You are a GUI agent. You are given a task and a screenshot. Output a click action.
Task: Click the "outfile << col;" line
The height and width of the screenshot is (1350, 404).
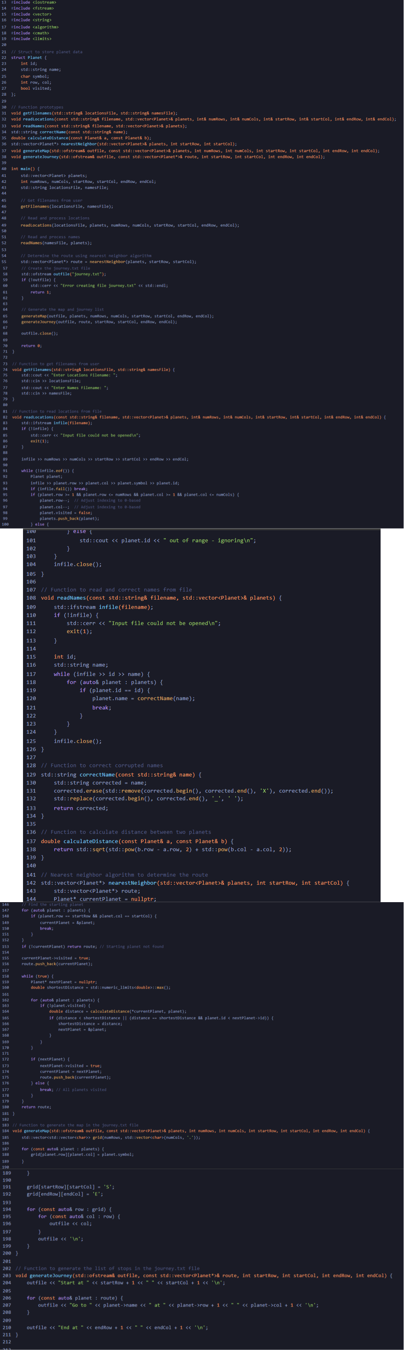point(70,1224)
